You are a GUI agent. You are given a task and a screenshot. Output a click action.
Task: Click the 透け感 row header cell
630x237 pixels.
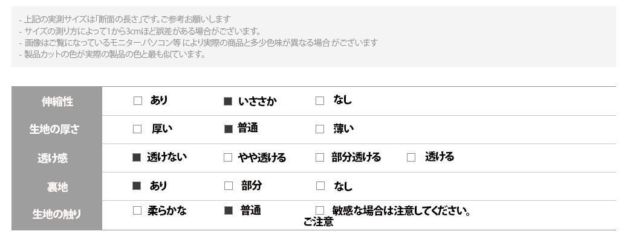click(x=57, y=158)
